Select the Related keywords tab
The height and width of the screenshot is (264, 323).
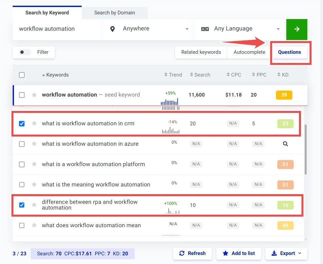[201, 52]
